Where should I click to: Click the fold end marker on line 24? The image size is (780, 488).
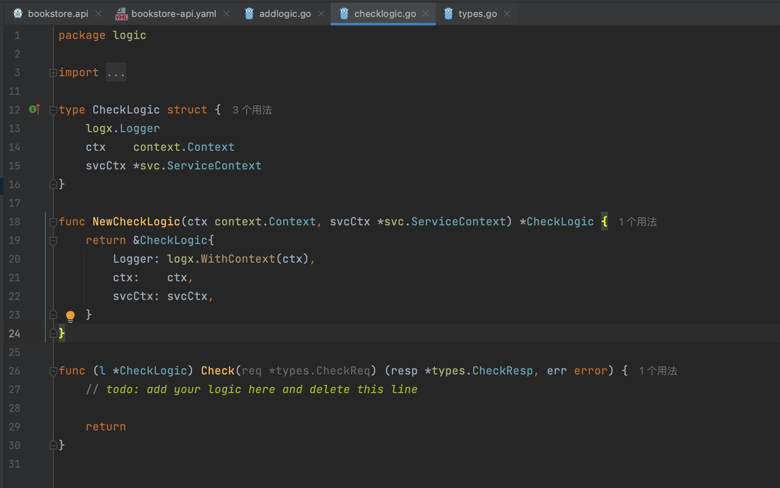click(53, 333)
